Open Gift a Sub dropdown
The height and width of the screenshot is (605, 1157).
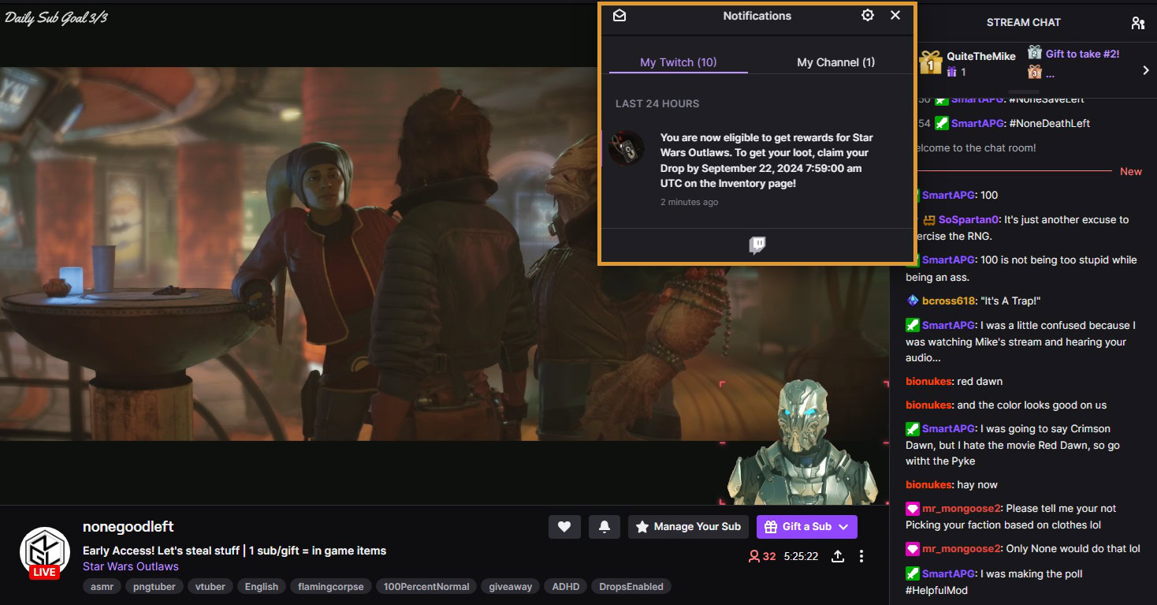807,527
